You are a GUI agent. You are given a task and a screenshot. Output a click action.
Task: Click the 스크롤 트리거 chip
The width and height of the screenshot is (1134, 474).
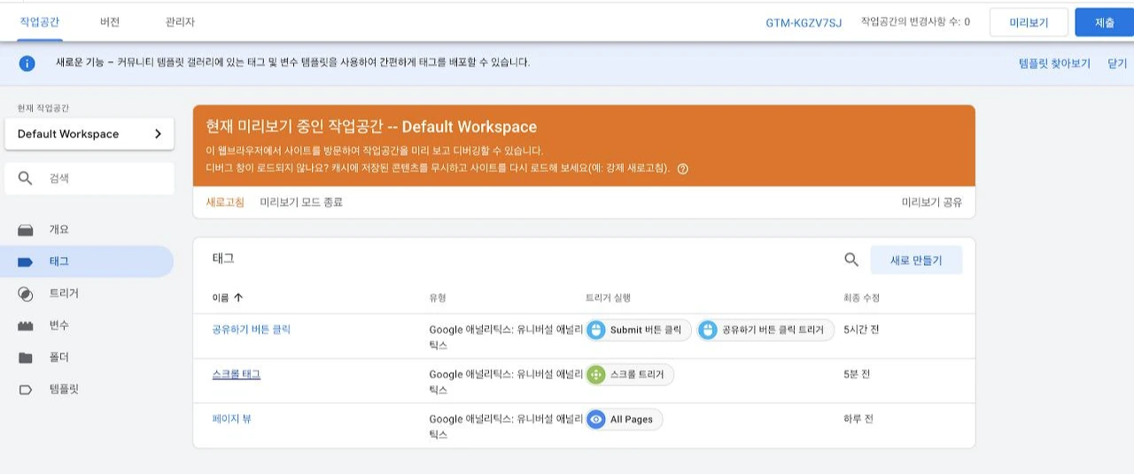(x=630, y=375)
